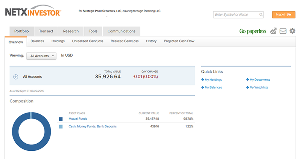Select the Overview sub-tab
Image resolution: width=301 pixels, height=159 pixels.
(16, 42)
